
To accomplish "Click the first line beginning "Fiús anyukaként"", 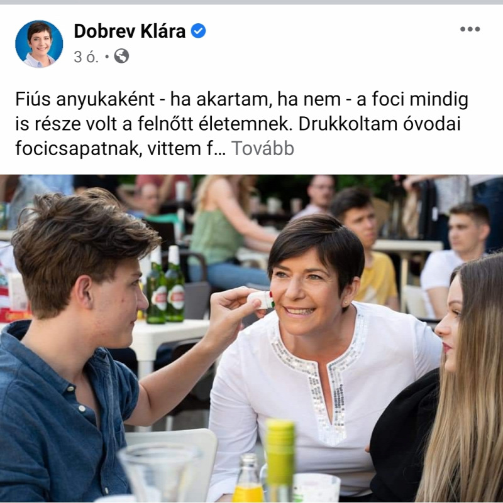I will pos(241,99).
